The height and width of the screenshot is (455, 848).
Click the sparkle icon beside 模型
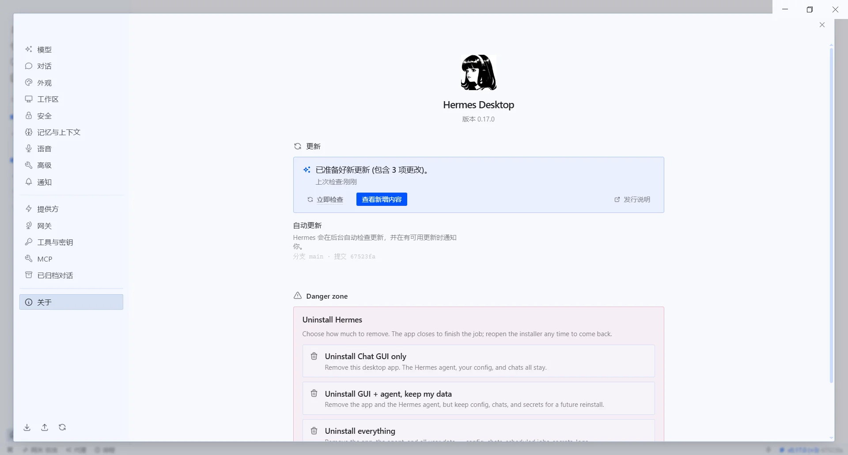(x=29, y=49)
